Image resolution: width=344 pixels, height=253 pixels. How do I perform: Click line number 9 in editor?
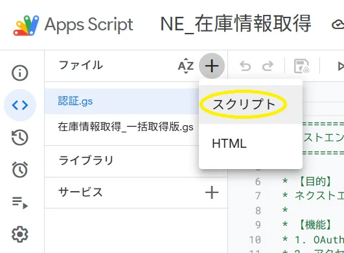click(x=258, y=225)
